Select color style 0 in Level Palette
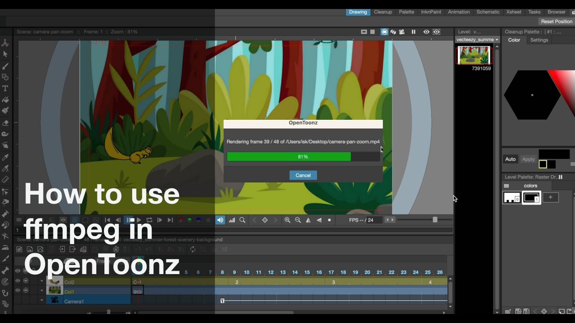The height and width of the screenshot is (323, 575). [x=512, y=197]
